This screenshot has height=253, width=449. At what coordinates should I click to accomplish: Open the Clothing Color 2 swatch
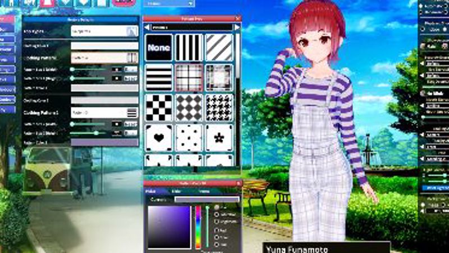tap(104, 100)
